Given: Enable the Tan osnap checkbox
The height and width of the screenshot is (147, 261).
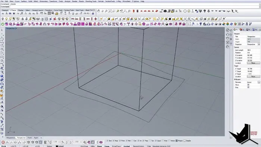Looking at the screenshot, I should pyautogui.click(x=150, y=141).
